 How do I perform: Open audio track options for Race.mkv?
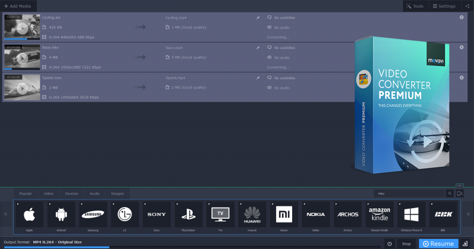(x=278, y=57)
